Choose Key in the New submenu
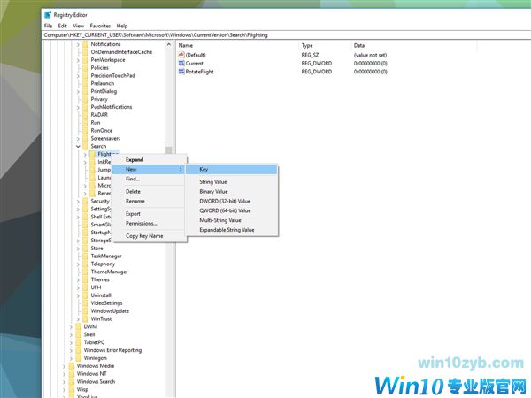 [232, 169]
